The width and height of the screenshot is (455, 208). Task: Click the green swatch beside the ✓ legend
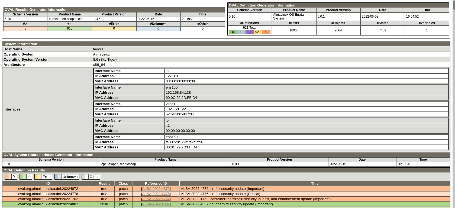pyautogui.click(x=23, y=177)
